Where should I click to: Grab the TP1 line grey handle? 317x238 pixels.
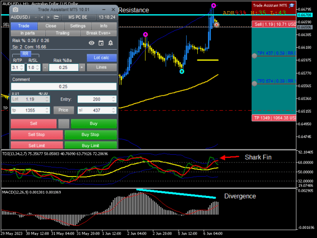(254, 56)
